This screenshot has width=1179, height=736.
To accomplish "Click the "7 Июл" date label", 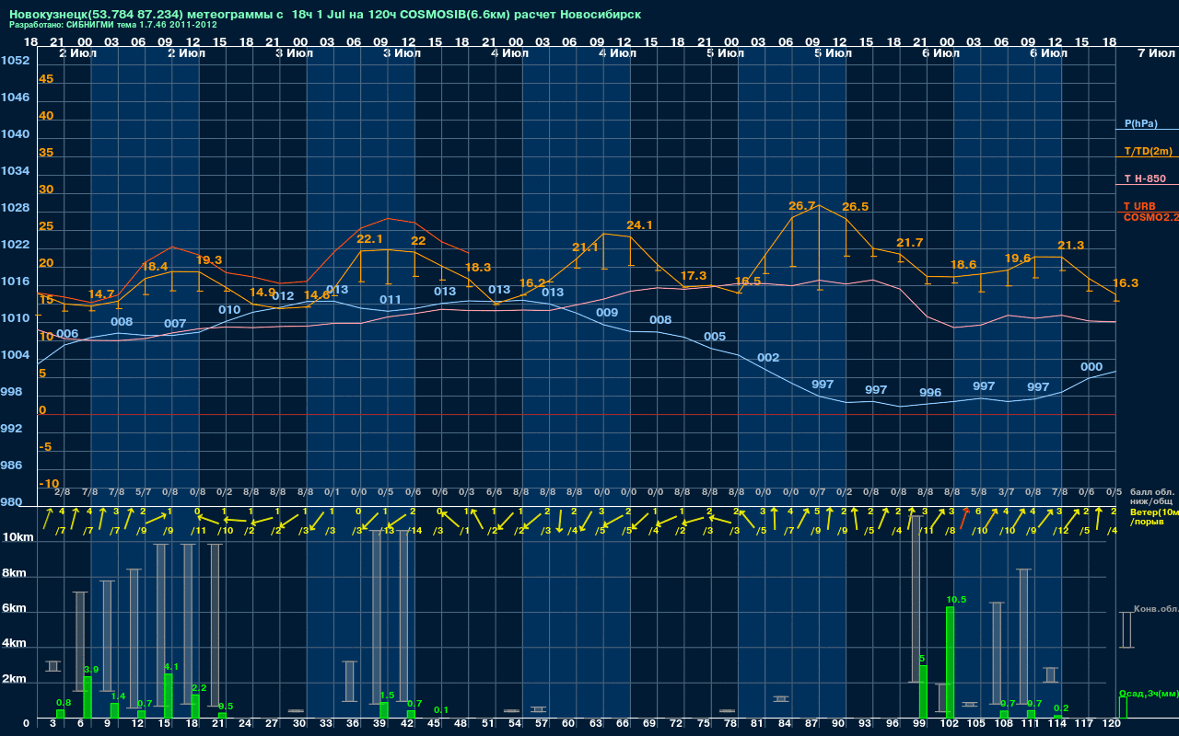I will [x=1155, y=53].
